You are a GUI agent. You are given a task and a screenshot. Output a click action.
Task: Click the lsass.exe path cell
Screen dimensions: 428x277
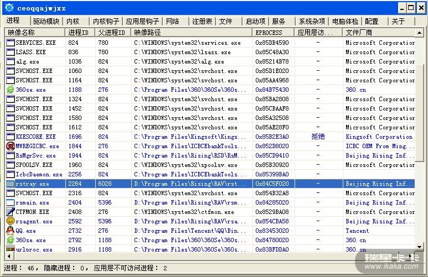(x=182, y=52)
